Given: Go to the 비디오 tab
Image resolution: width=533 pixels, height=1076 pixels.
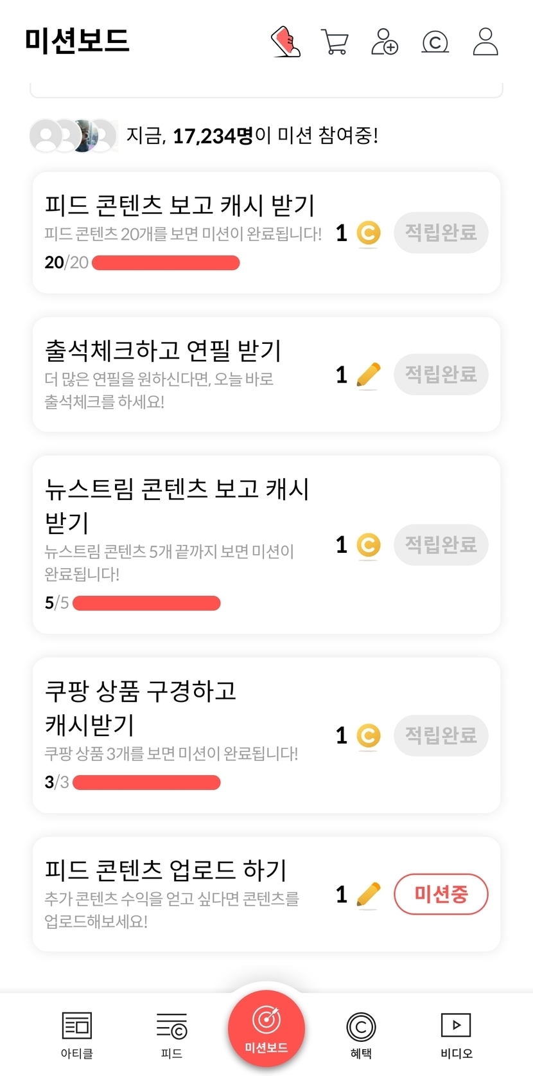Looking at the screenshot, I should pos(456,1034).
